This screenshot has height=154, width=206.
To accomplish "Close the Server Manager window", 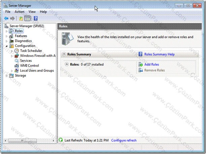I will pyautogui.click(x=197, y=6).
